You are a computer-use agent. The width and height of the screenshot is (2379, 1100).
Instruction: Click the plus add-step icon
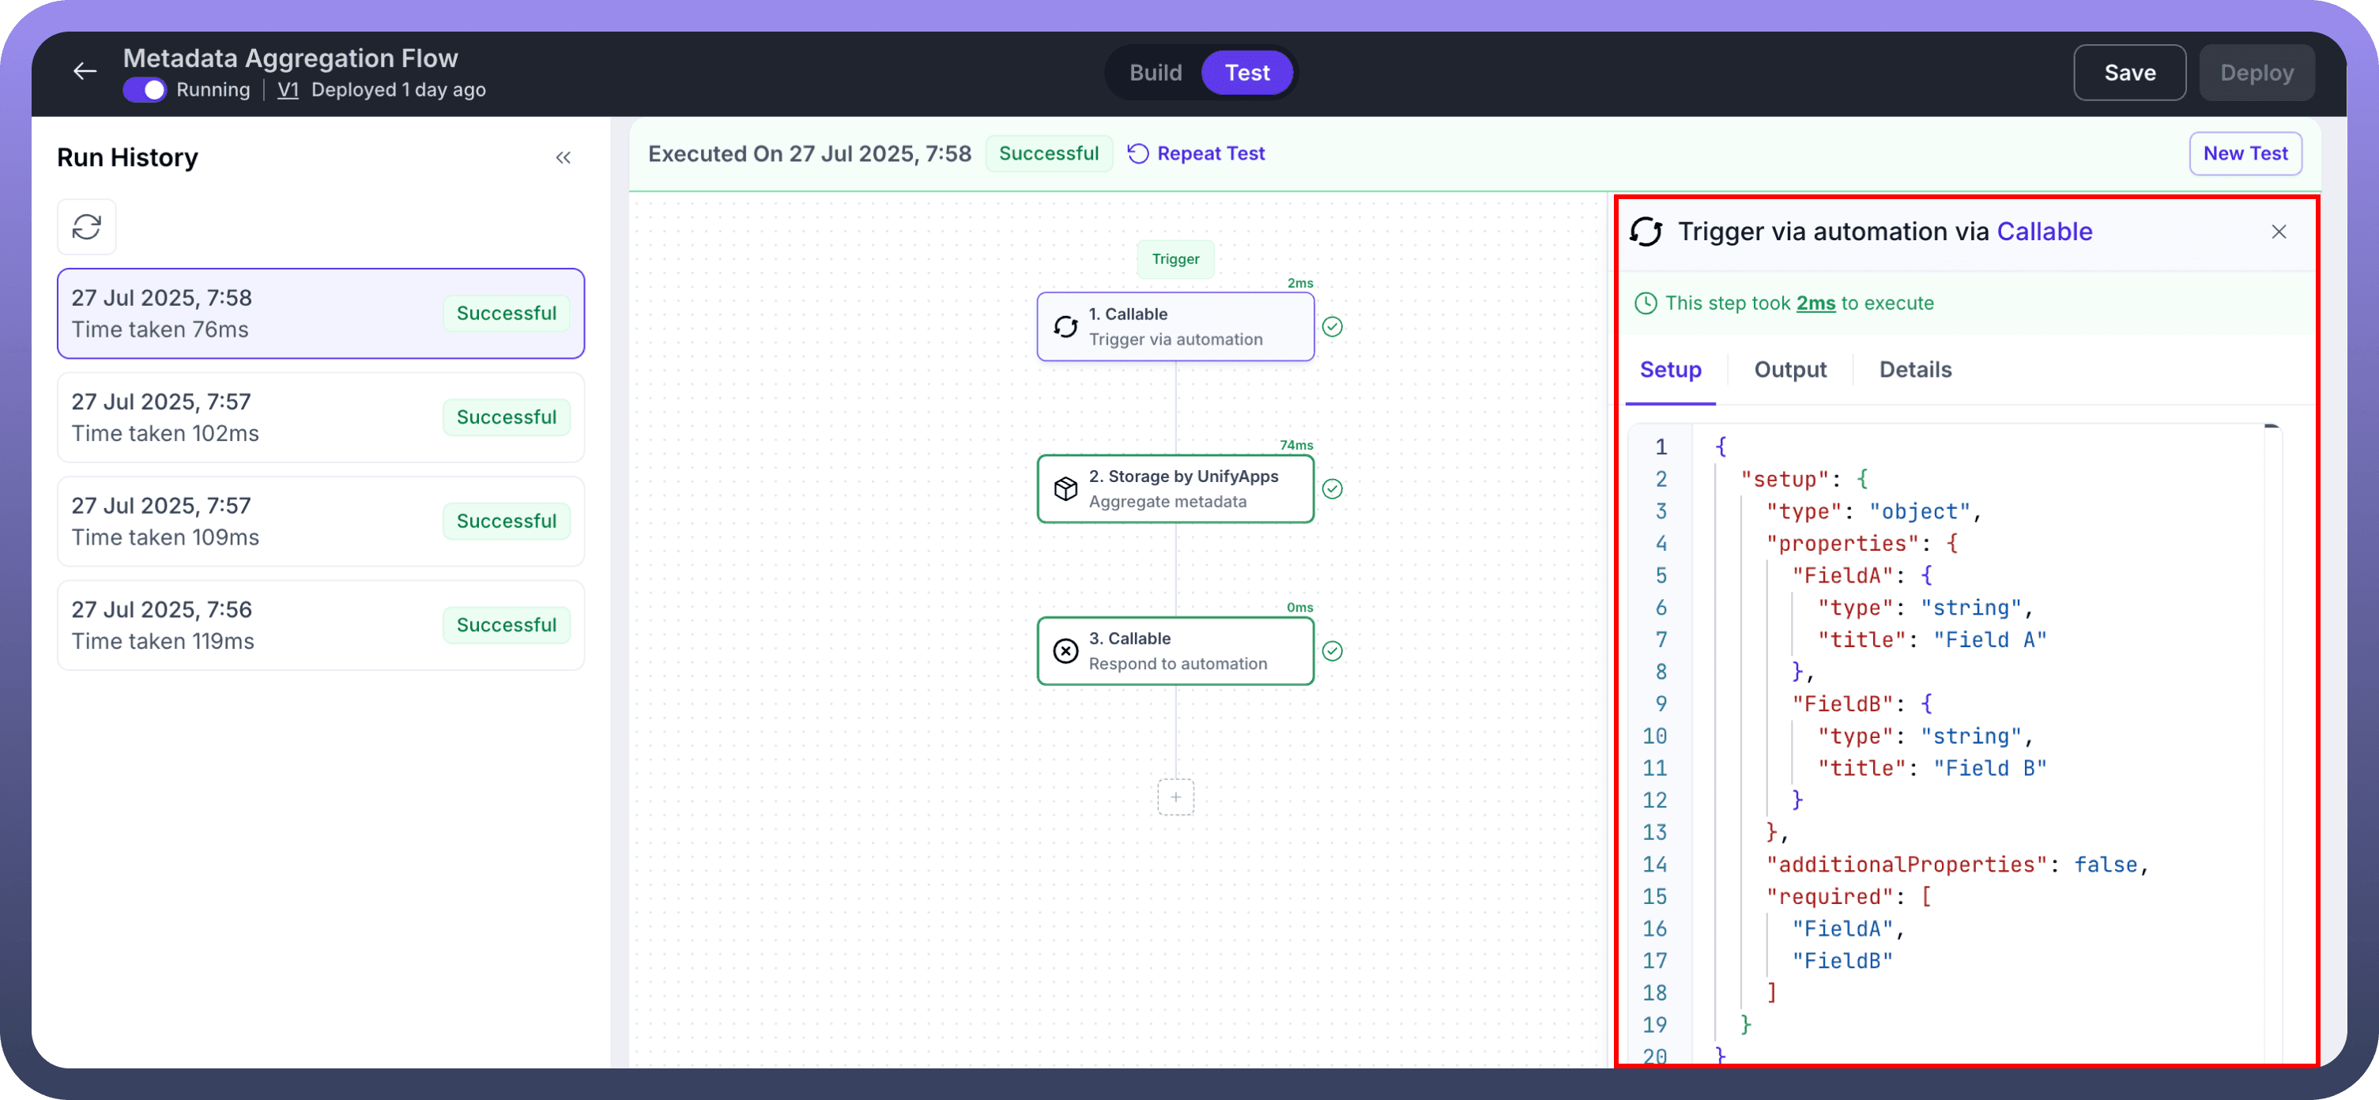point(1175,797)
